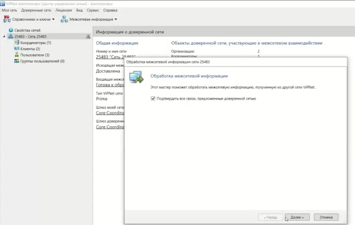Select Пользователи (3) tree item

35,55
